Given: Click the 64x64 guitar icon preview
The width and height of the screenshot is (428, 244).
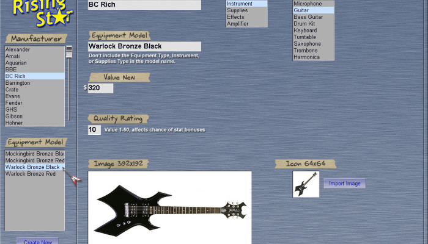Looking at the screenshot, I should pos(306,184).
